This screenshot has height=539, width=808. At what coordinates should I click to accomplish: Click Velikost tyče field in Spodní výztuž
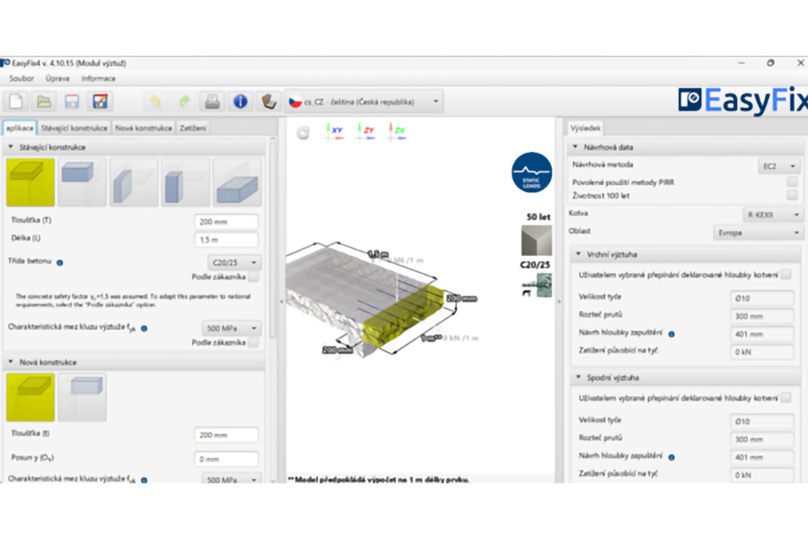(761, 421)
